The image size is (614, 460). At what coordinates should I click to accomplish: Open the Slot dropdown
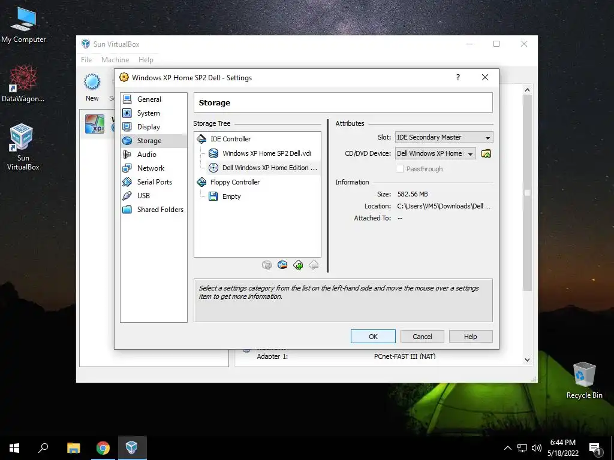click(x=444, y=137)
